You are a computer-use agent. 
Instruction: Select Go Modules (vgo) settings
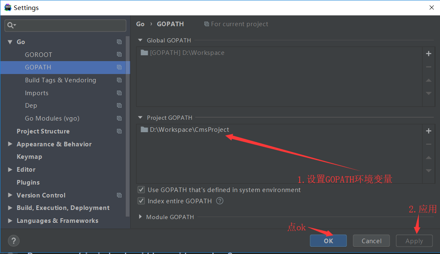52,118
